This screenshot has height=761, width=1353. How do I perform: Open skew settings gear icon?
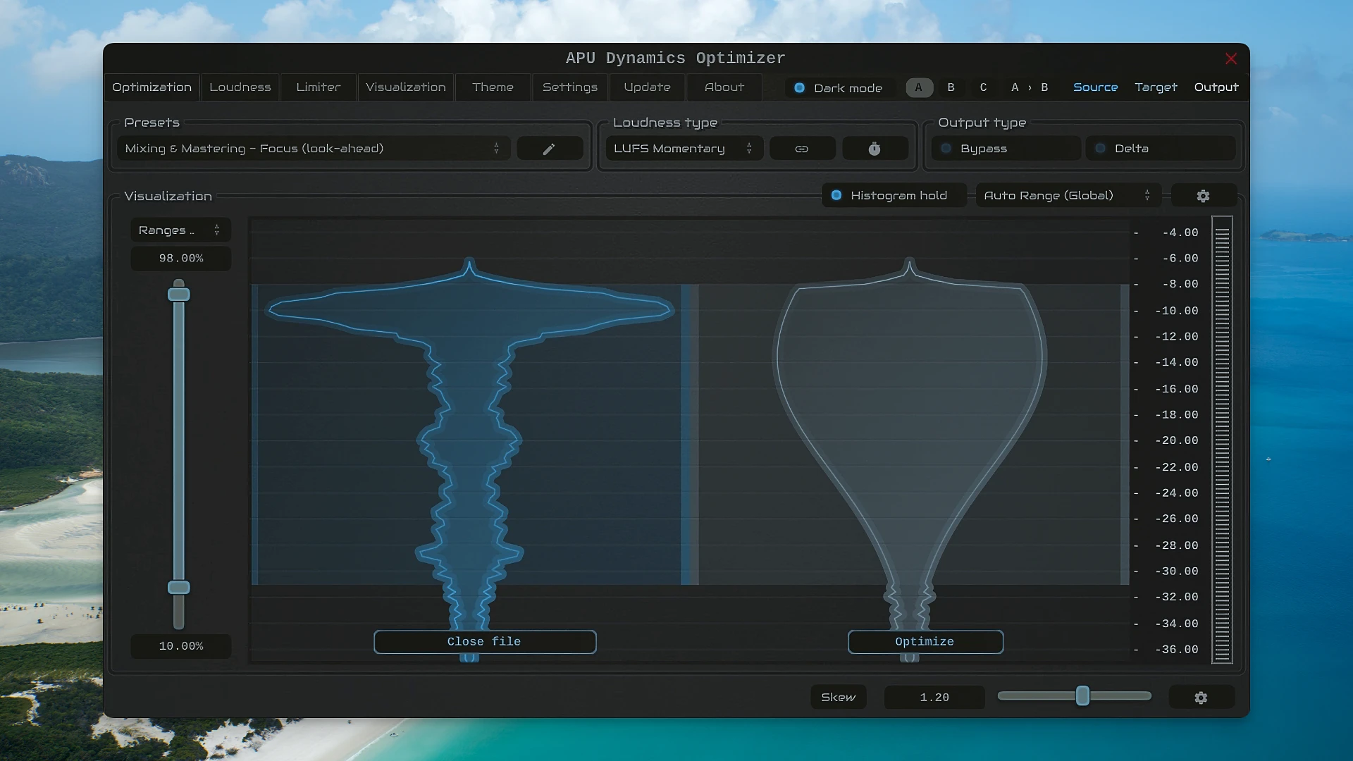pyautogui.click(x=1201, y=698)
